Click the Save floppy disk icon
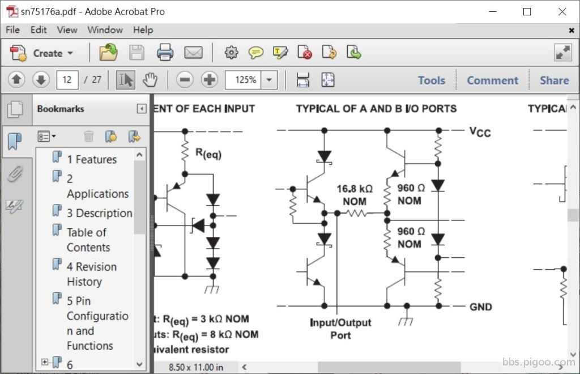The image size is (580, 374). coord(137,53)
